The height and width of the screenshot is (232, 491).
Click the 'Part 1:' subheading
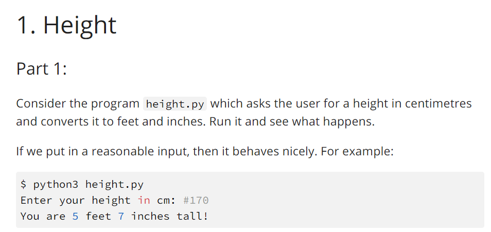(41, 68)
